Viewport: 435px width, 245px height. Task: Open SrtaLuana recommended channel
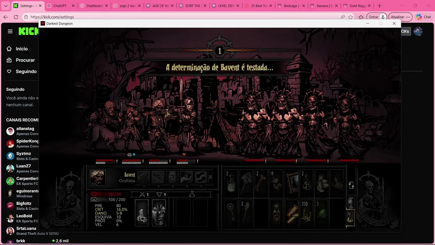pos(32,231)
